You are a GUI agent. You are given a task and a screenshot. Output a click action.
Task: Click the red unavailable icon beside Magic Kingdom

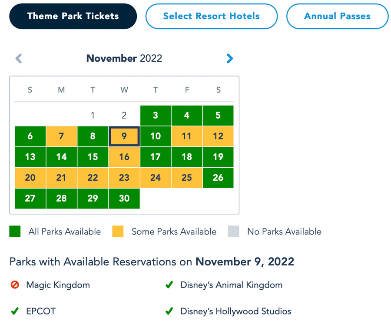click(15, 285)
